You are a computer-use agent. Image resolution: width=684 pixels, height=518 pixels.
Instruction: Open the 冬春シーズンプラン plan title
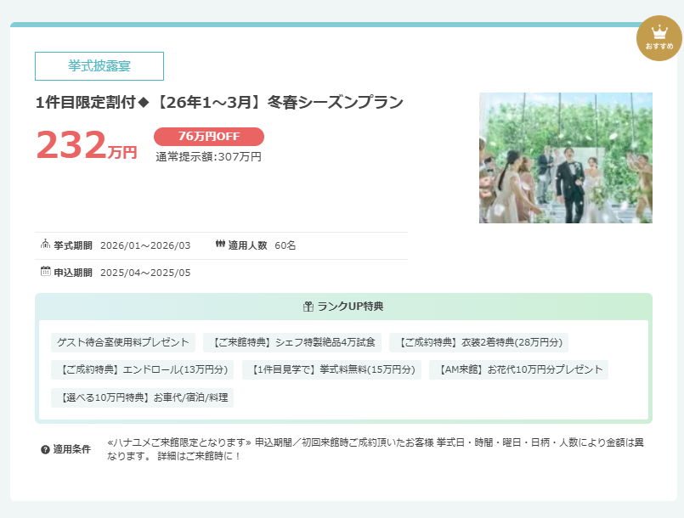[x=219, y=103]
